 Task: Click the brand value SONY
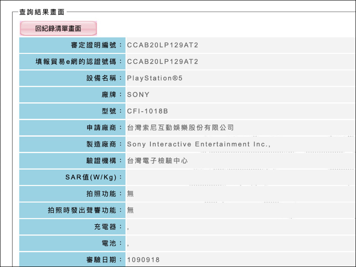point(138,95)
